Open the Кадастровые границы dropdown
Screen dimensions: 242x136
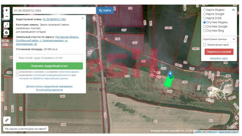pyautogui.click(x=219, y=39)
